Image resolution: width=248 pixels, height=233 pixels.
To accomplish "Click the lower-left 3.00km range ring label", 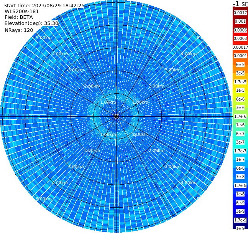I will click(76, 167).
